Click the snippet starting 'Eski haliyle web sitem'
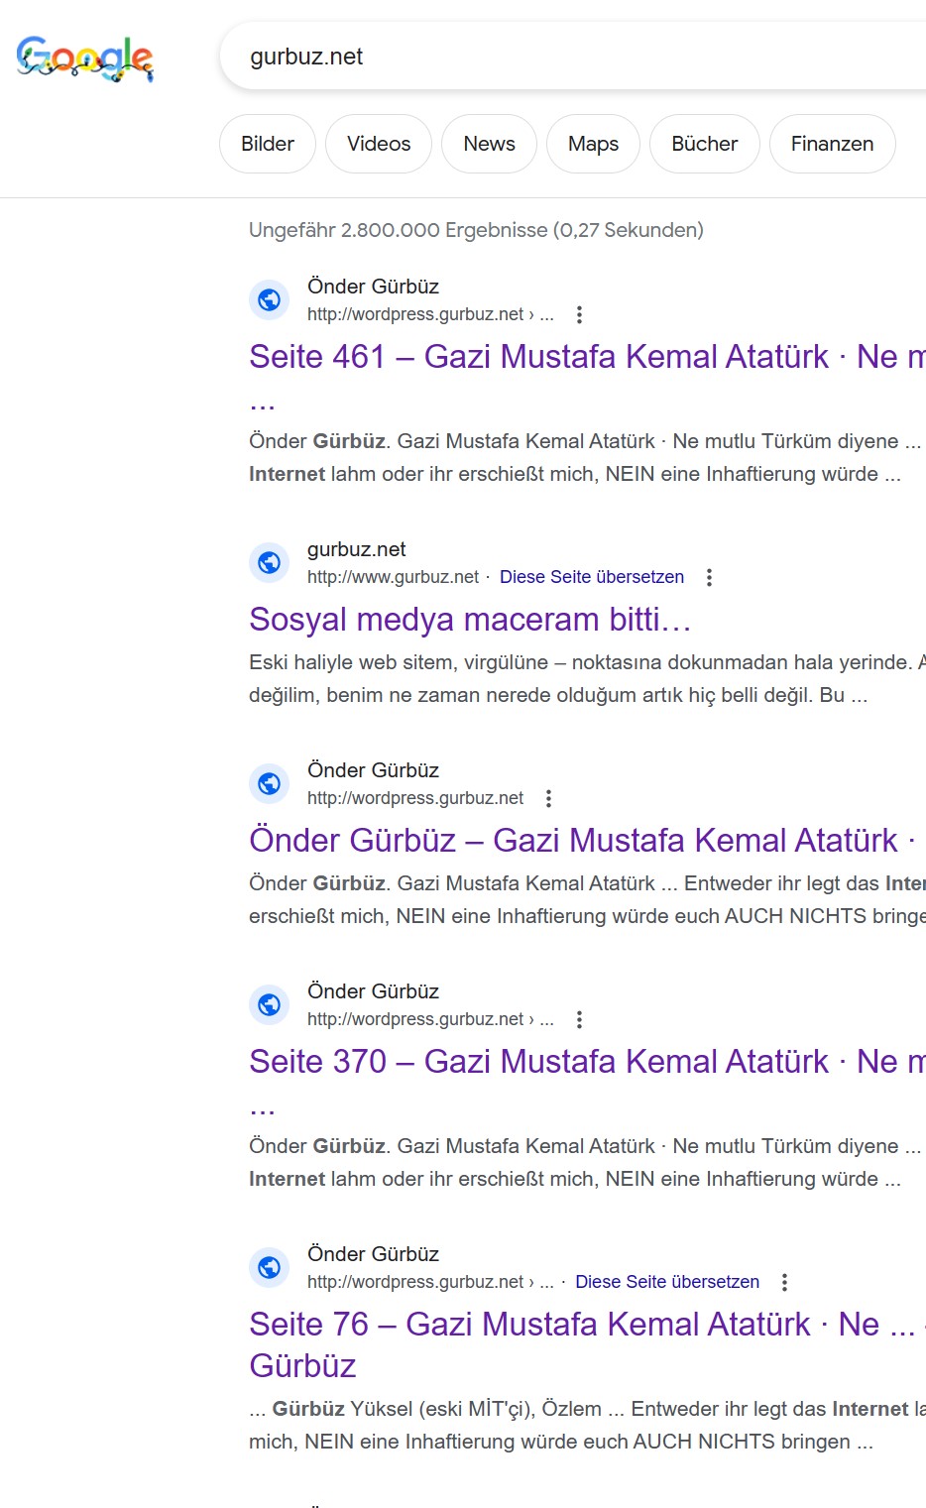Viewport: 926px width, 1508px height. pos(587,679)
